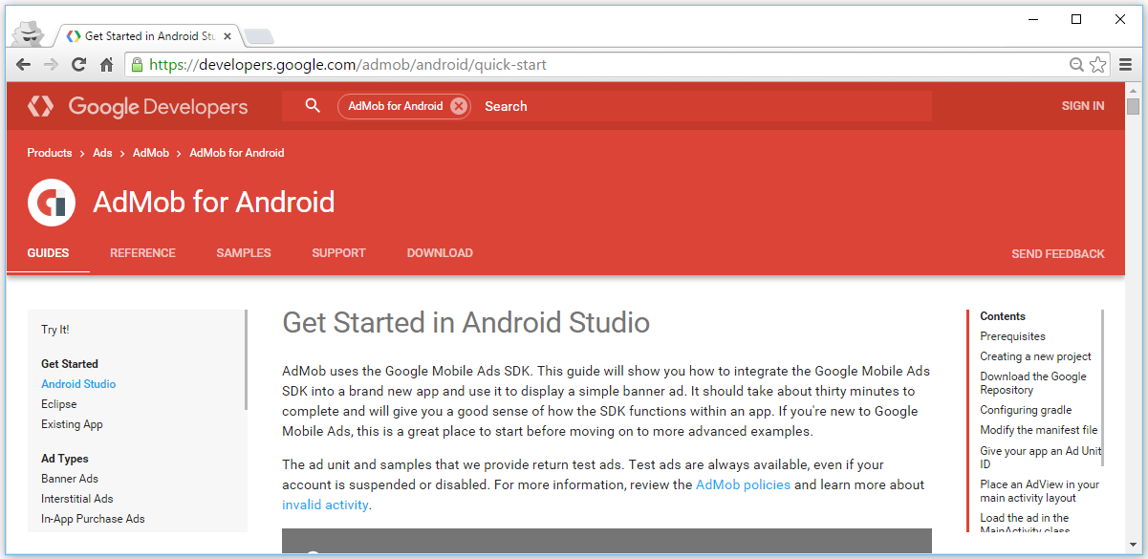Open Interstitial Ads in the sidebar
1148x559 pixels.
[76, 499]
